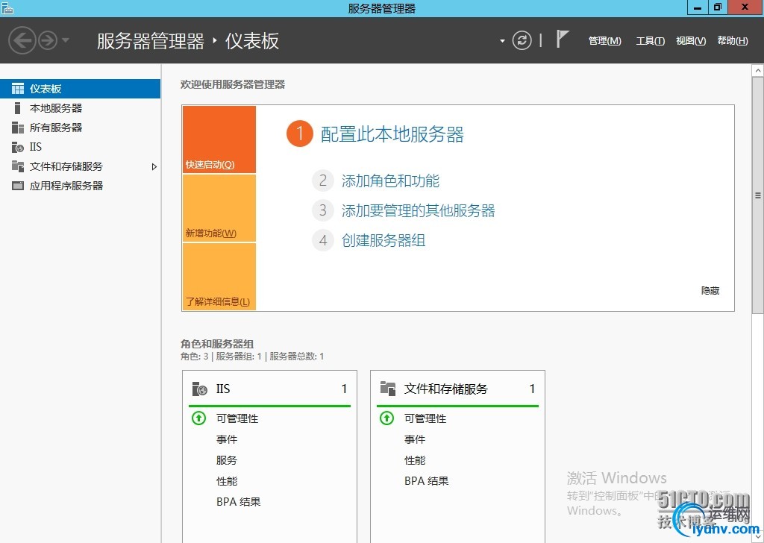Image resolution: width=764 pixels, height=543 pixels.
Task: Expand the 文件和存储服务 sidebar arrow
Action: tap(154, 166)
